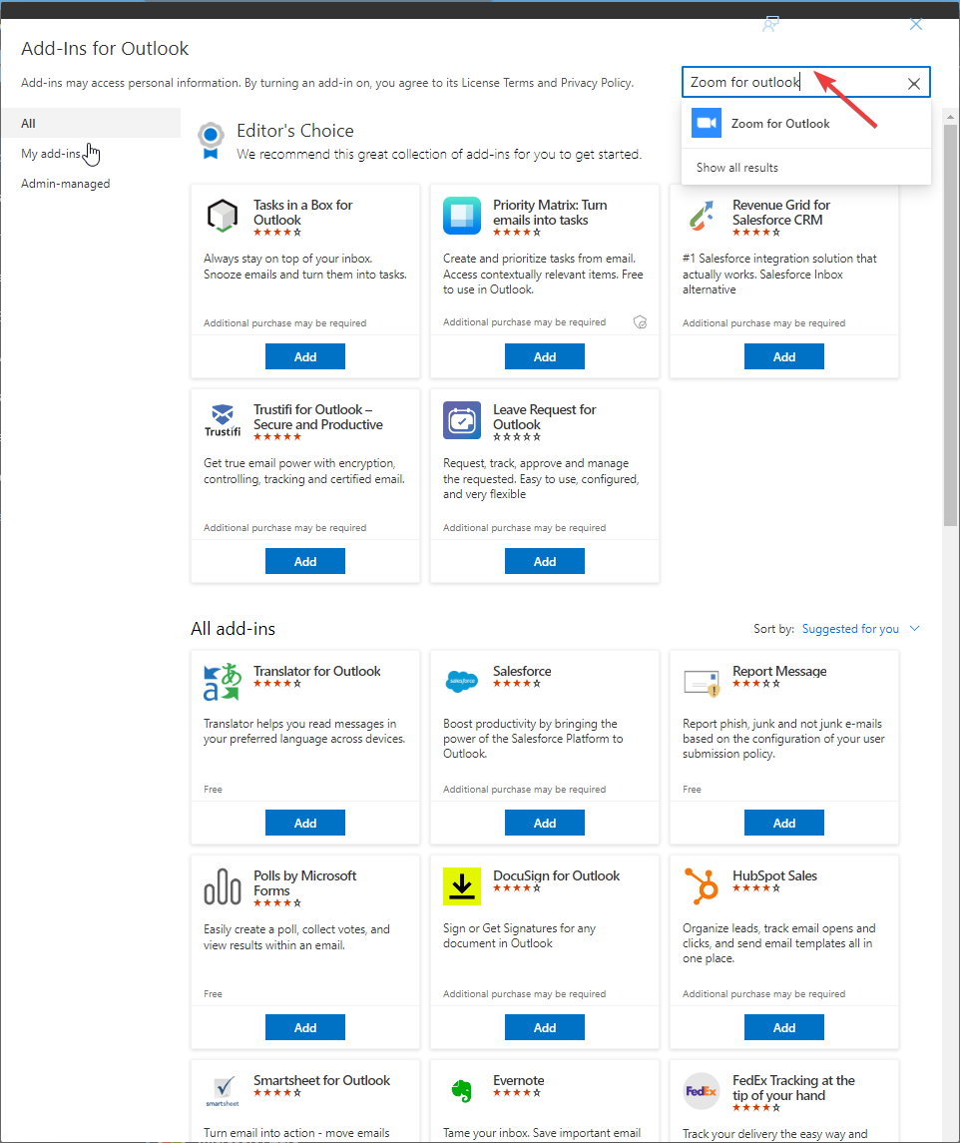Open Evernote title link

click(x=518, y=1080)
